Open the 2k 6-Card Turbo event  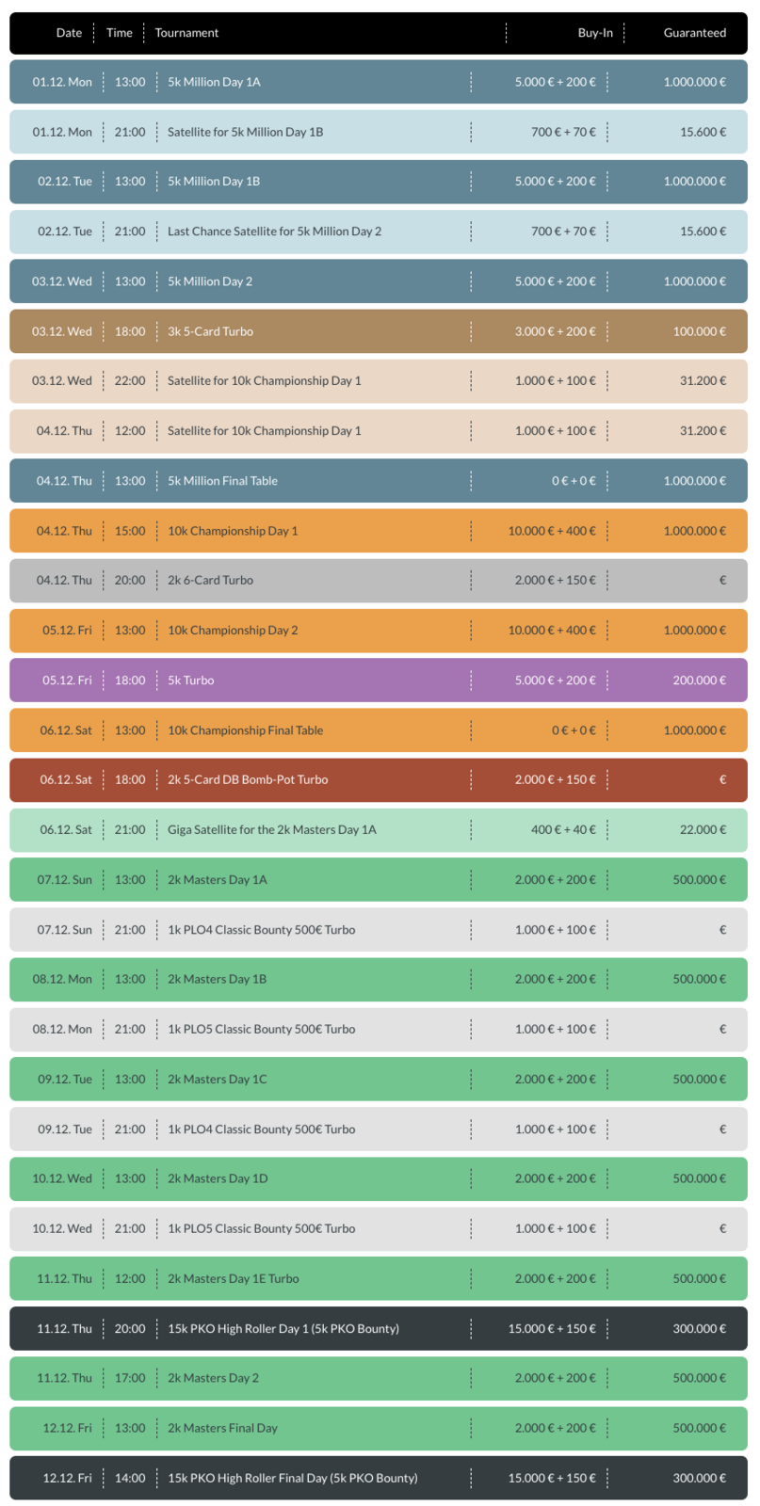[210, 581]
